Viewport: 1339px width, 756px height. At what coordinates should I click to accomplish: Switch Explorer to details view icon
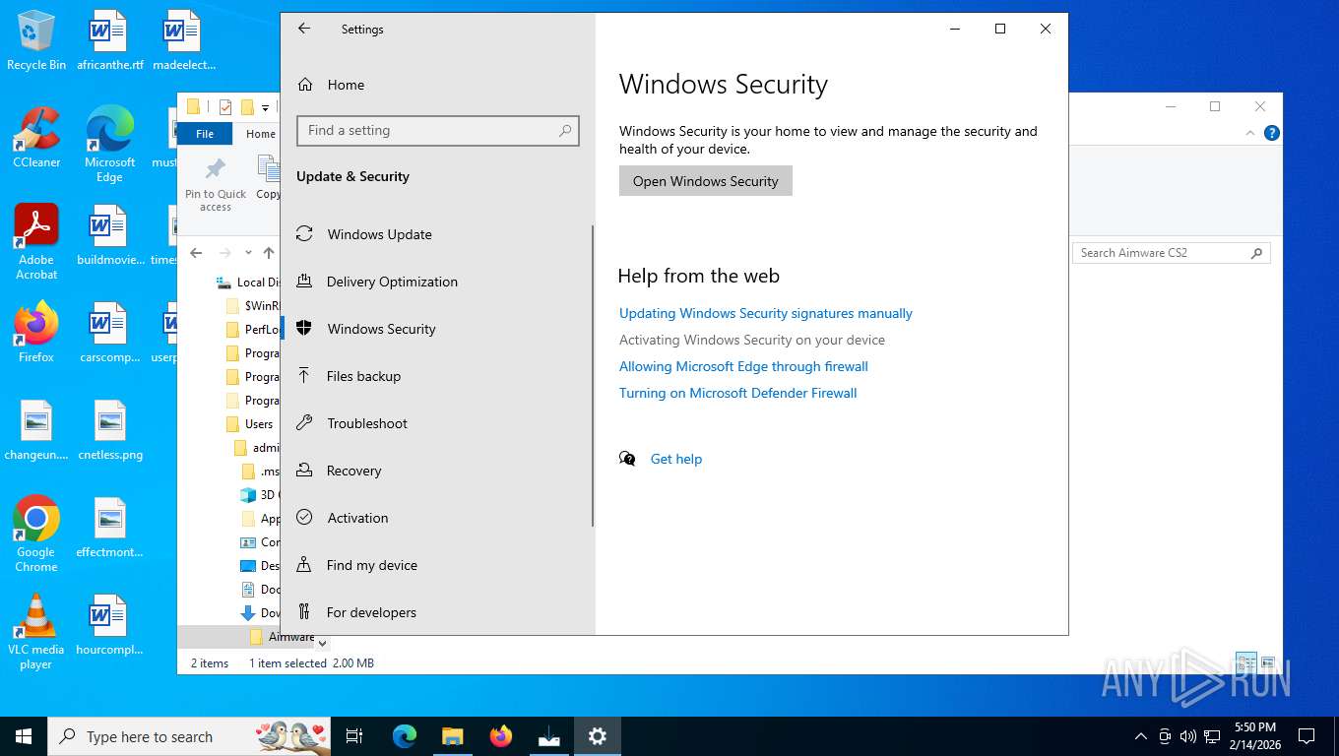click(1246, 662)
